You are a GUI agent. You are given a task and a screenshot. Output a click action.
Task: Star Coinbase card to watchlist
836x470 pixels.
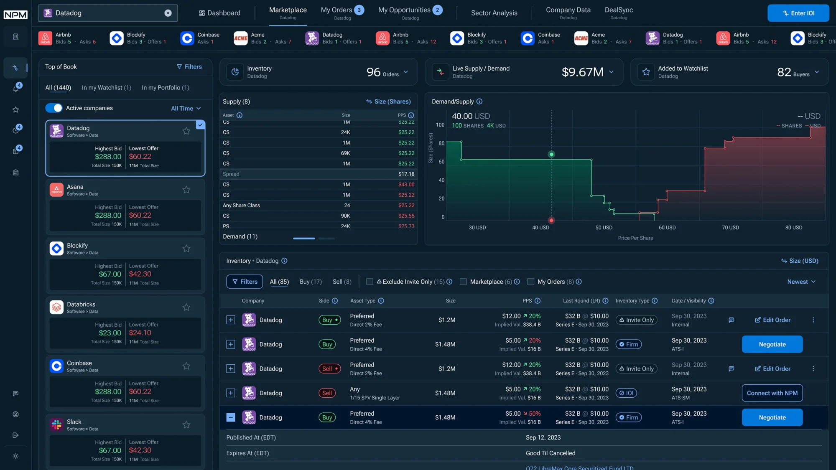186,366
